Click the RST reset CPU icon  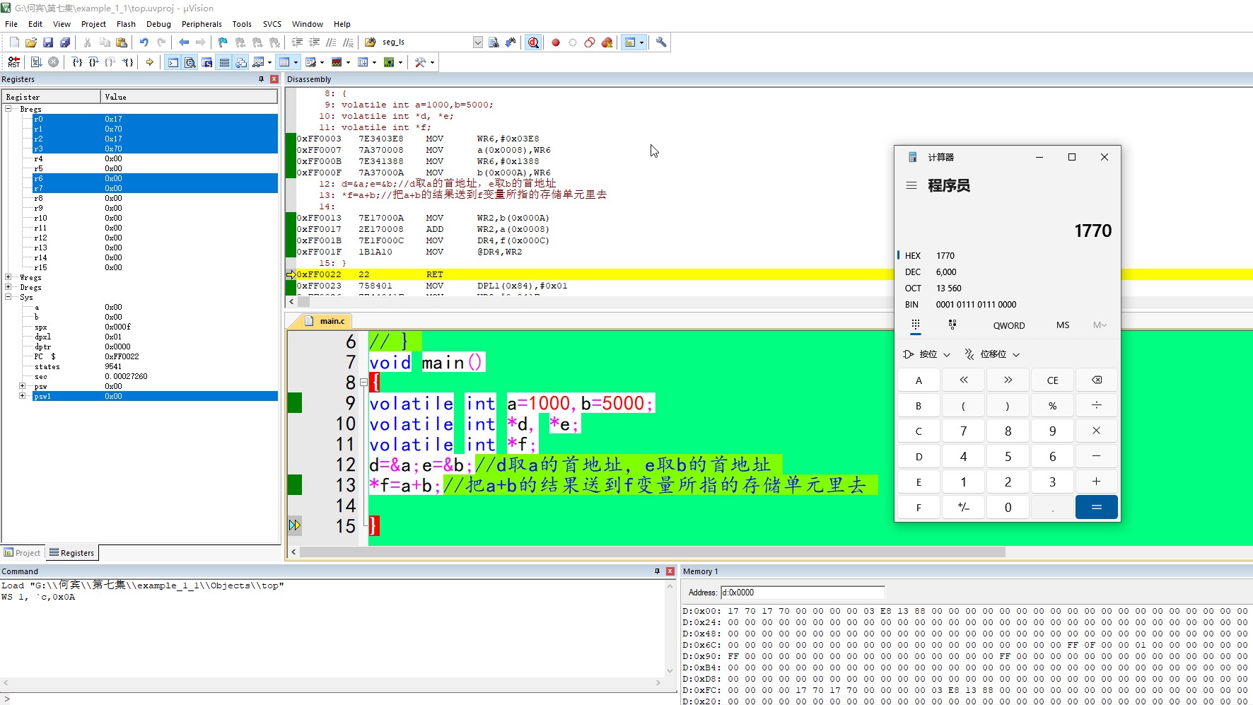13,62
